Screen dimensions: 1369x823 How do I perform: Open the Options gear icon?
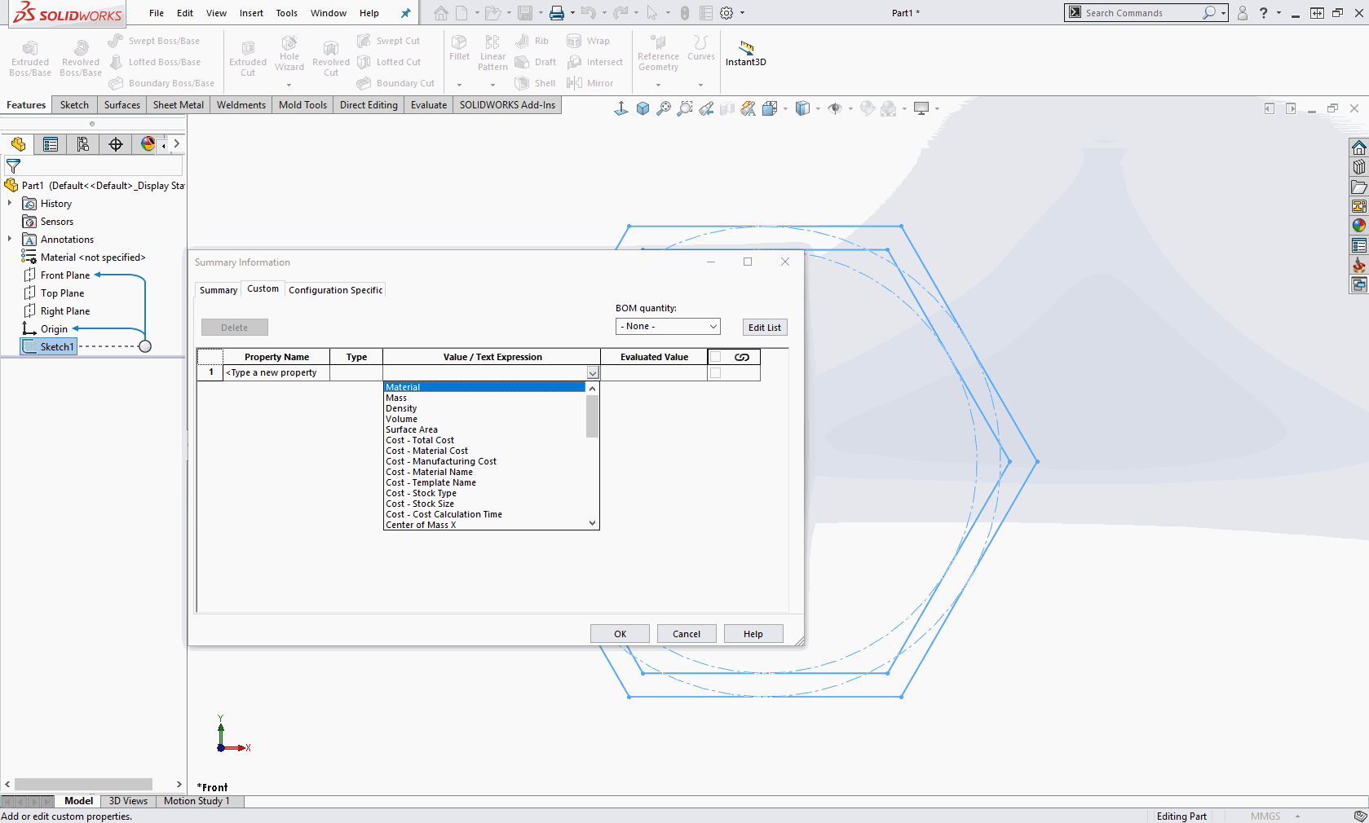726,13
